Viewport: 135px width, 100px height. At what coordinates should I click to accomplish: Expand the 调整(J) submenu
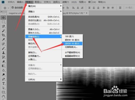click(x=44, y=12)
